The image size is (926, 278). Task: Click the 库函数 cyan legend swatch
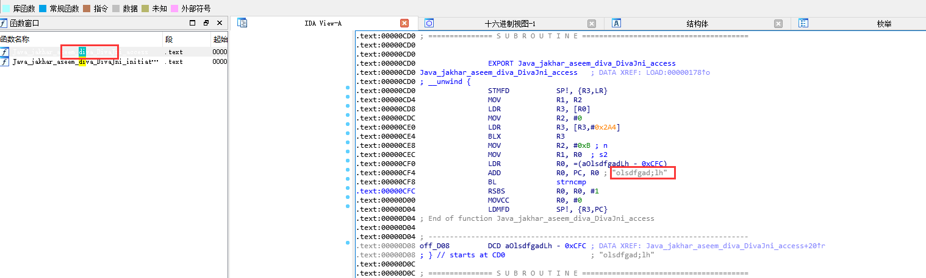point(5,9)
